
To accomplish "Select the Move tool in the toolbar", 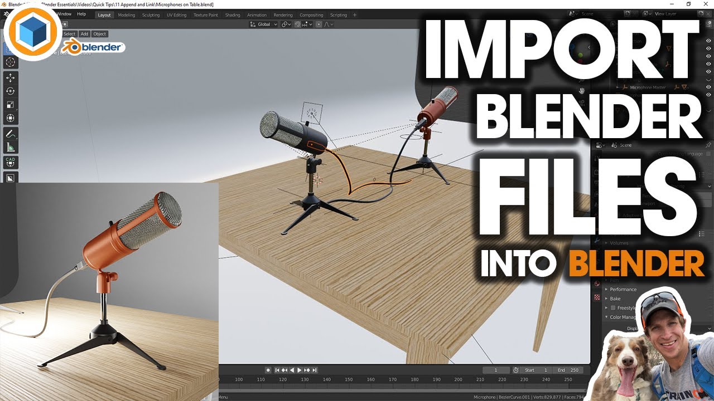I will (x=10, y=77).
